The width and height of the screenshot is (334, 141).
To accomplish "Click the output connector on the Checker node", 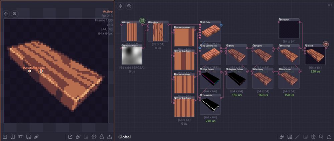I will [300, 22].
